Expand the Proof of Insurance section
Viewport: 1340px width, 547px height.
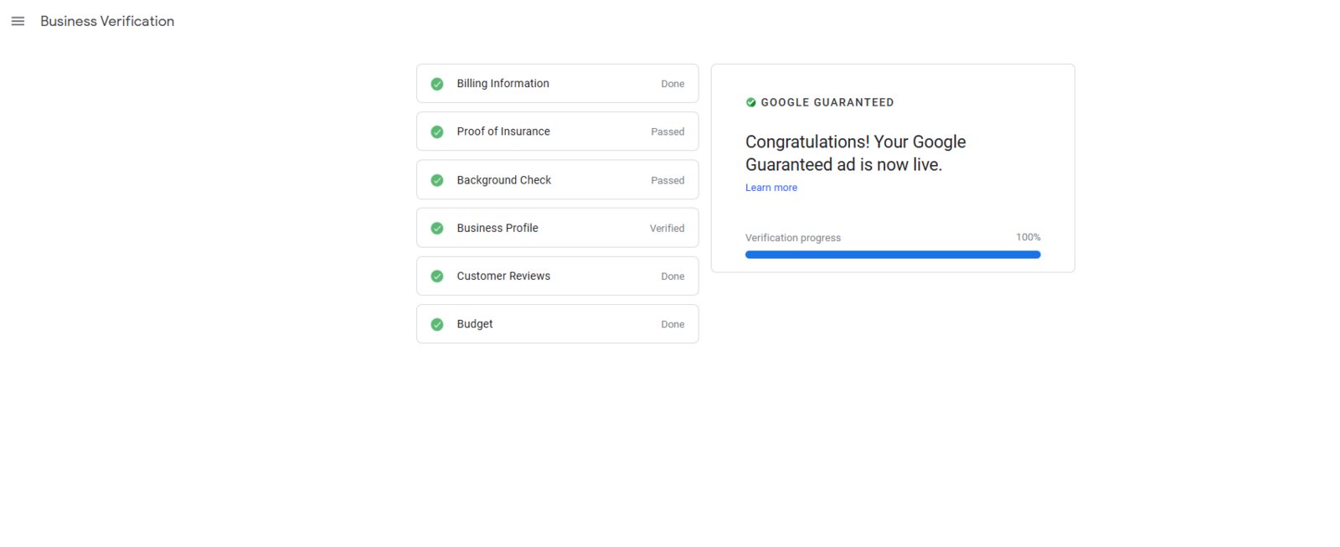pos(557,131)
